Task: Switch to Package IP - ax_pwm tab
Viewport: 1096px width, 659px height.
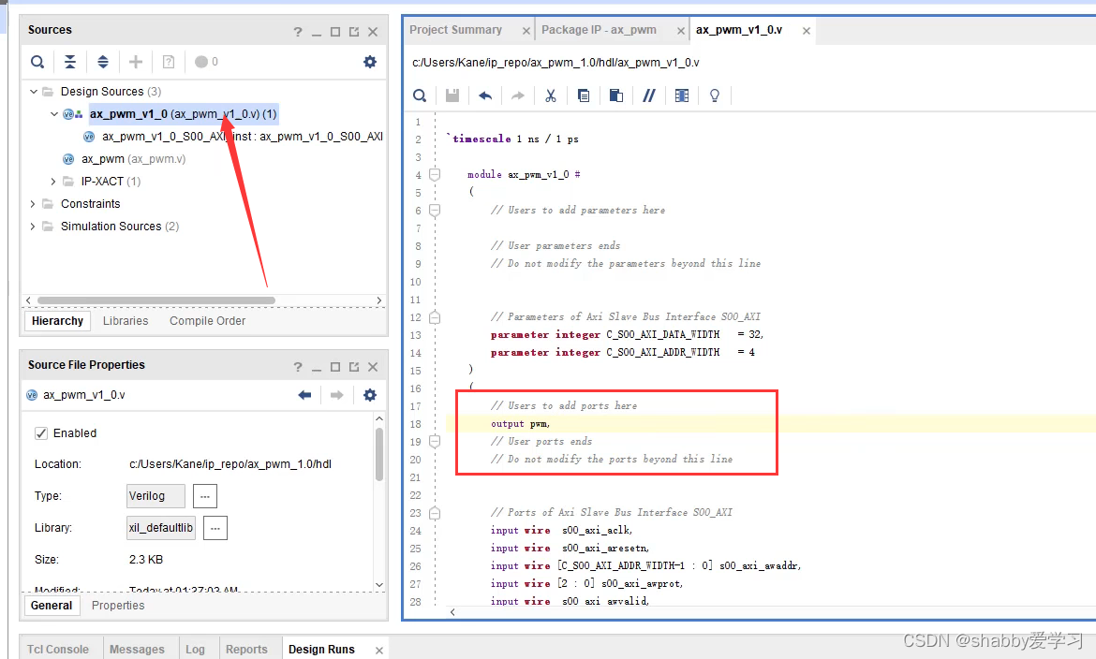Action: click(599, 30)
